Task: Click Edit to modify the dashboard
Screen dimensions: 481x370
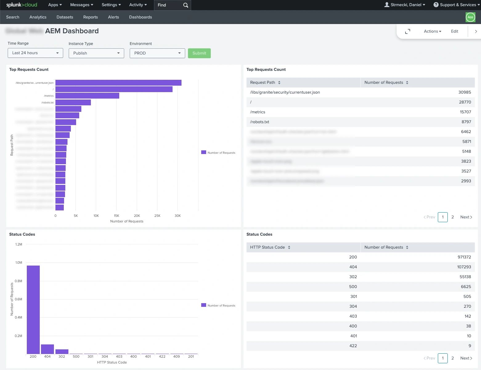Action: pyautogui.click(x=454, y=31)
